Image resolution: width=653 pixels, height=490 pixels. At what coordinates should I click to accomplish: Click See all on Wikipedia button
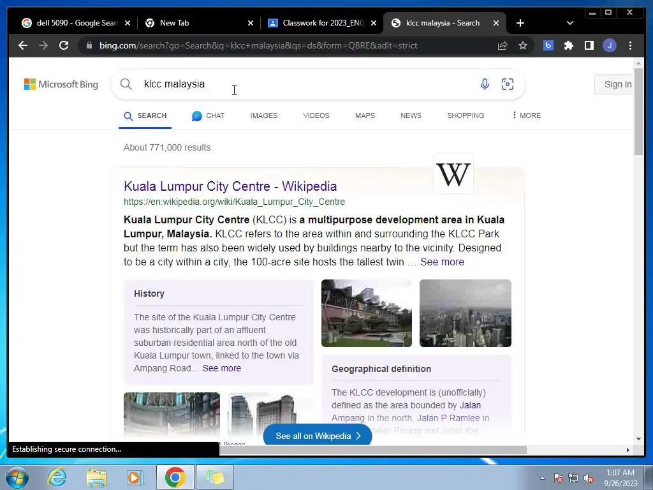coord(318,436)
